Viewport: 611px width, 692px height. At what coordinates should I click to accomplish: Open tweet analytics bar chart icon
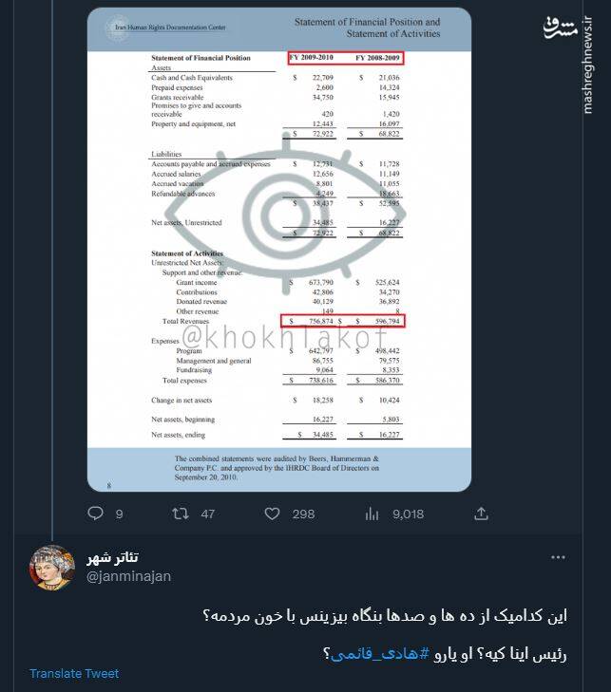(372, 514)
